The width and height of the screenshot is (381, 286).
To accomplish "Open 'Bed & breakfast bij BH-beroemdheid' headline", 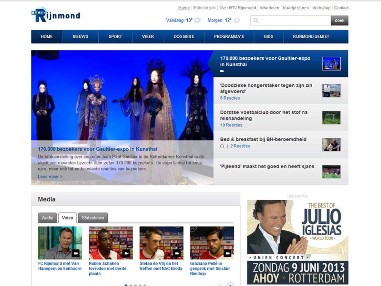I will [263, 139].
